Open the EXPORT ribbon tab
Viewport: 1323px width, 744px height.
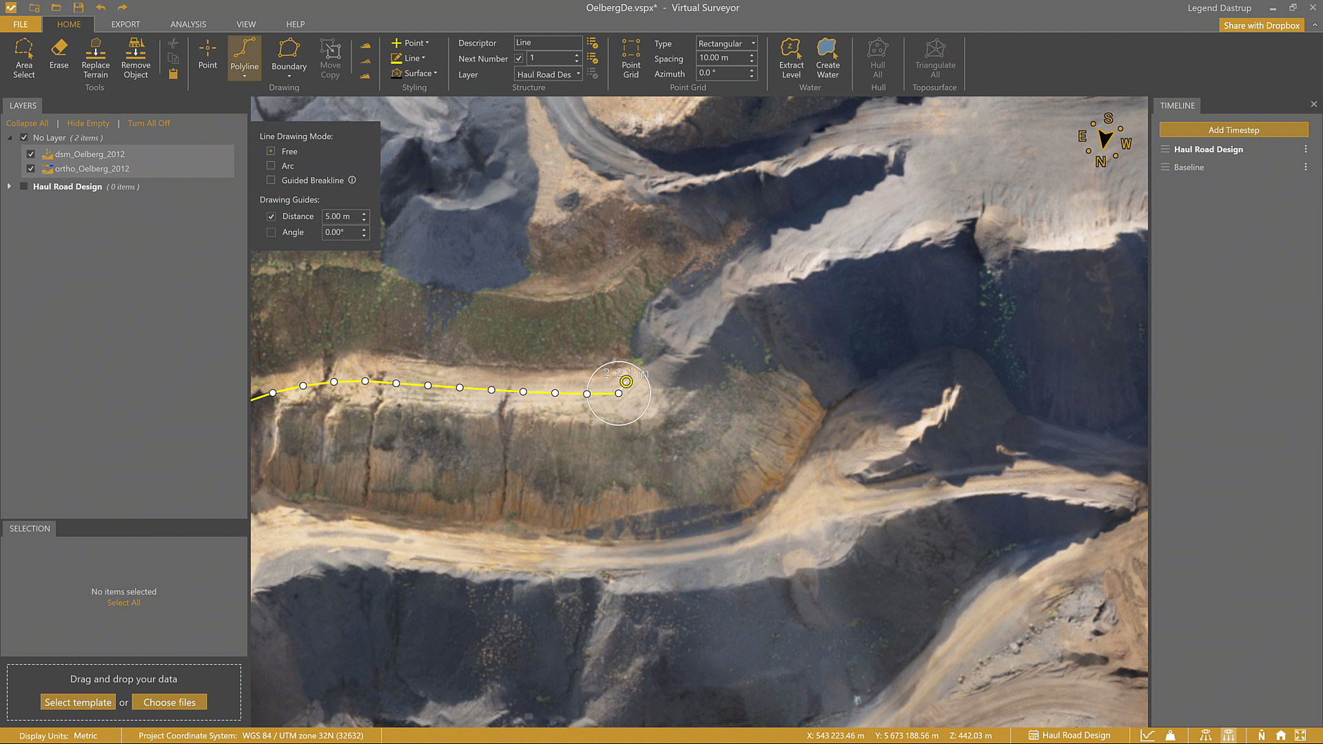125,24
